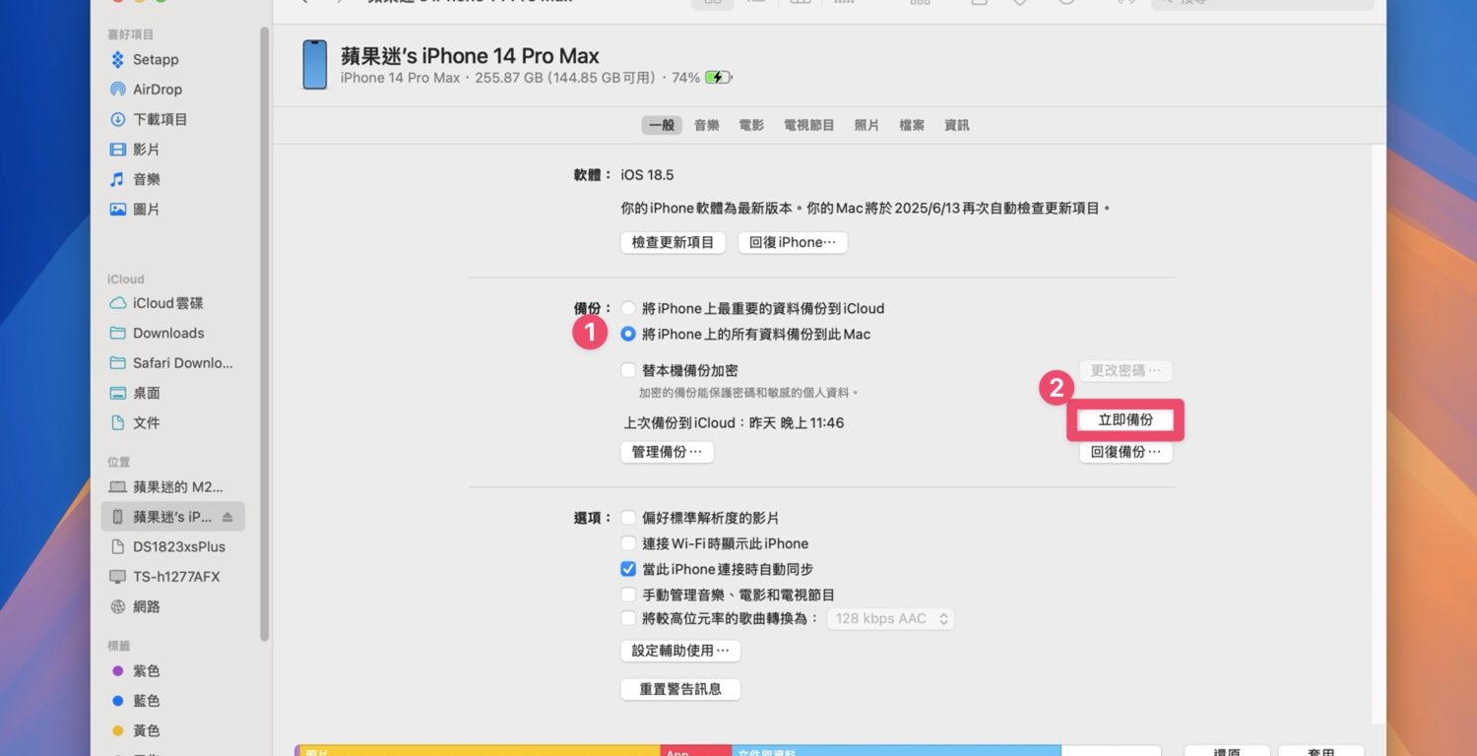
Task: Open 管理備份 manage backups dialog
Action: 667,452
